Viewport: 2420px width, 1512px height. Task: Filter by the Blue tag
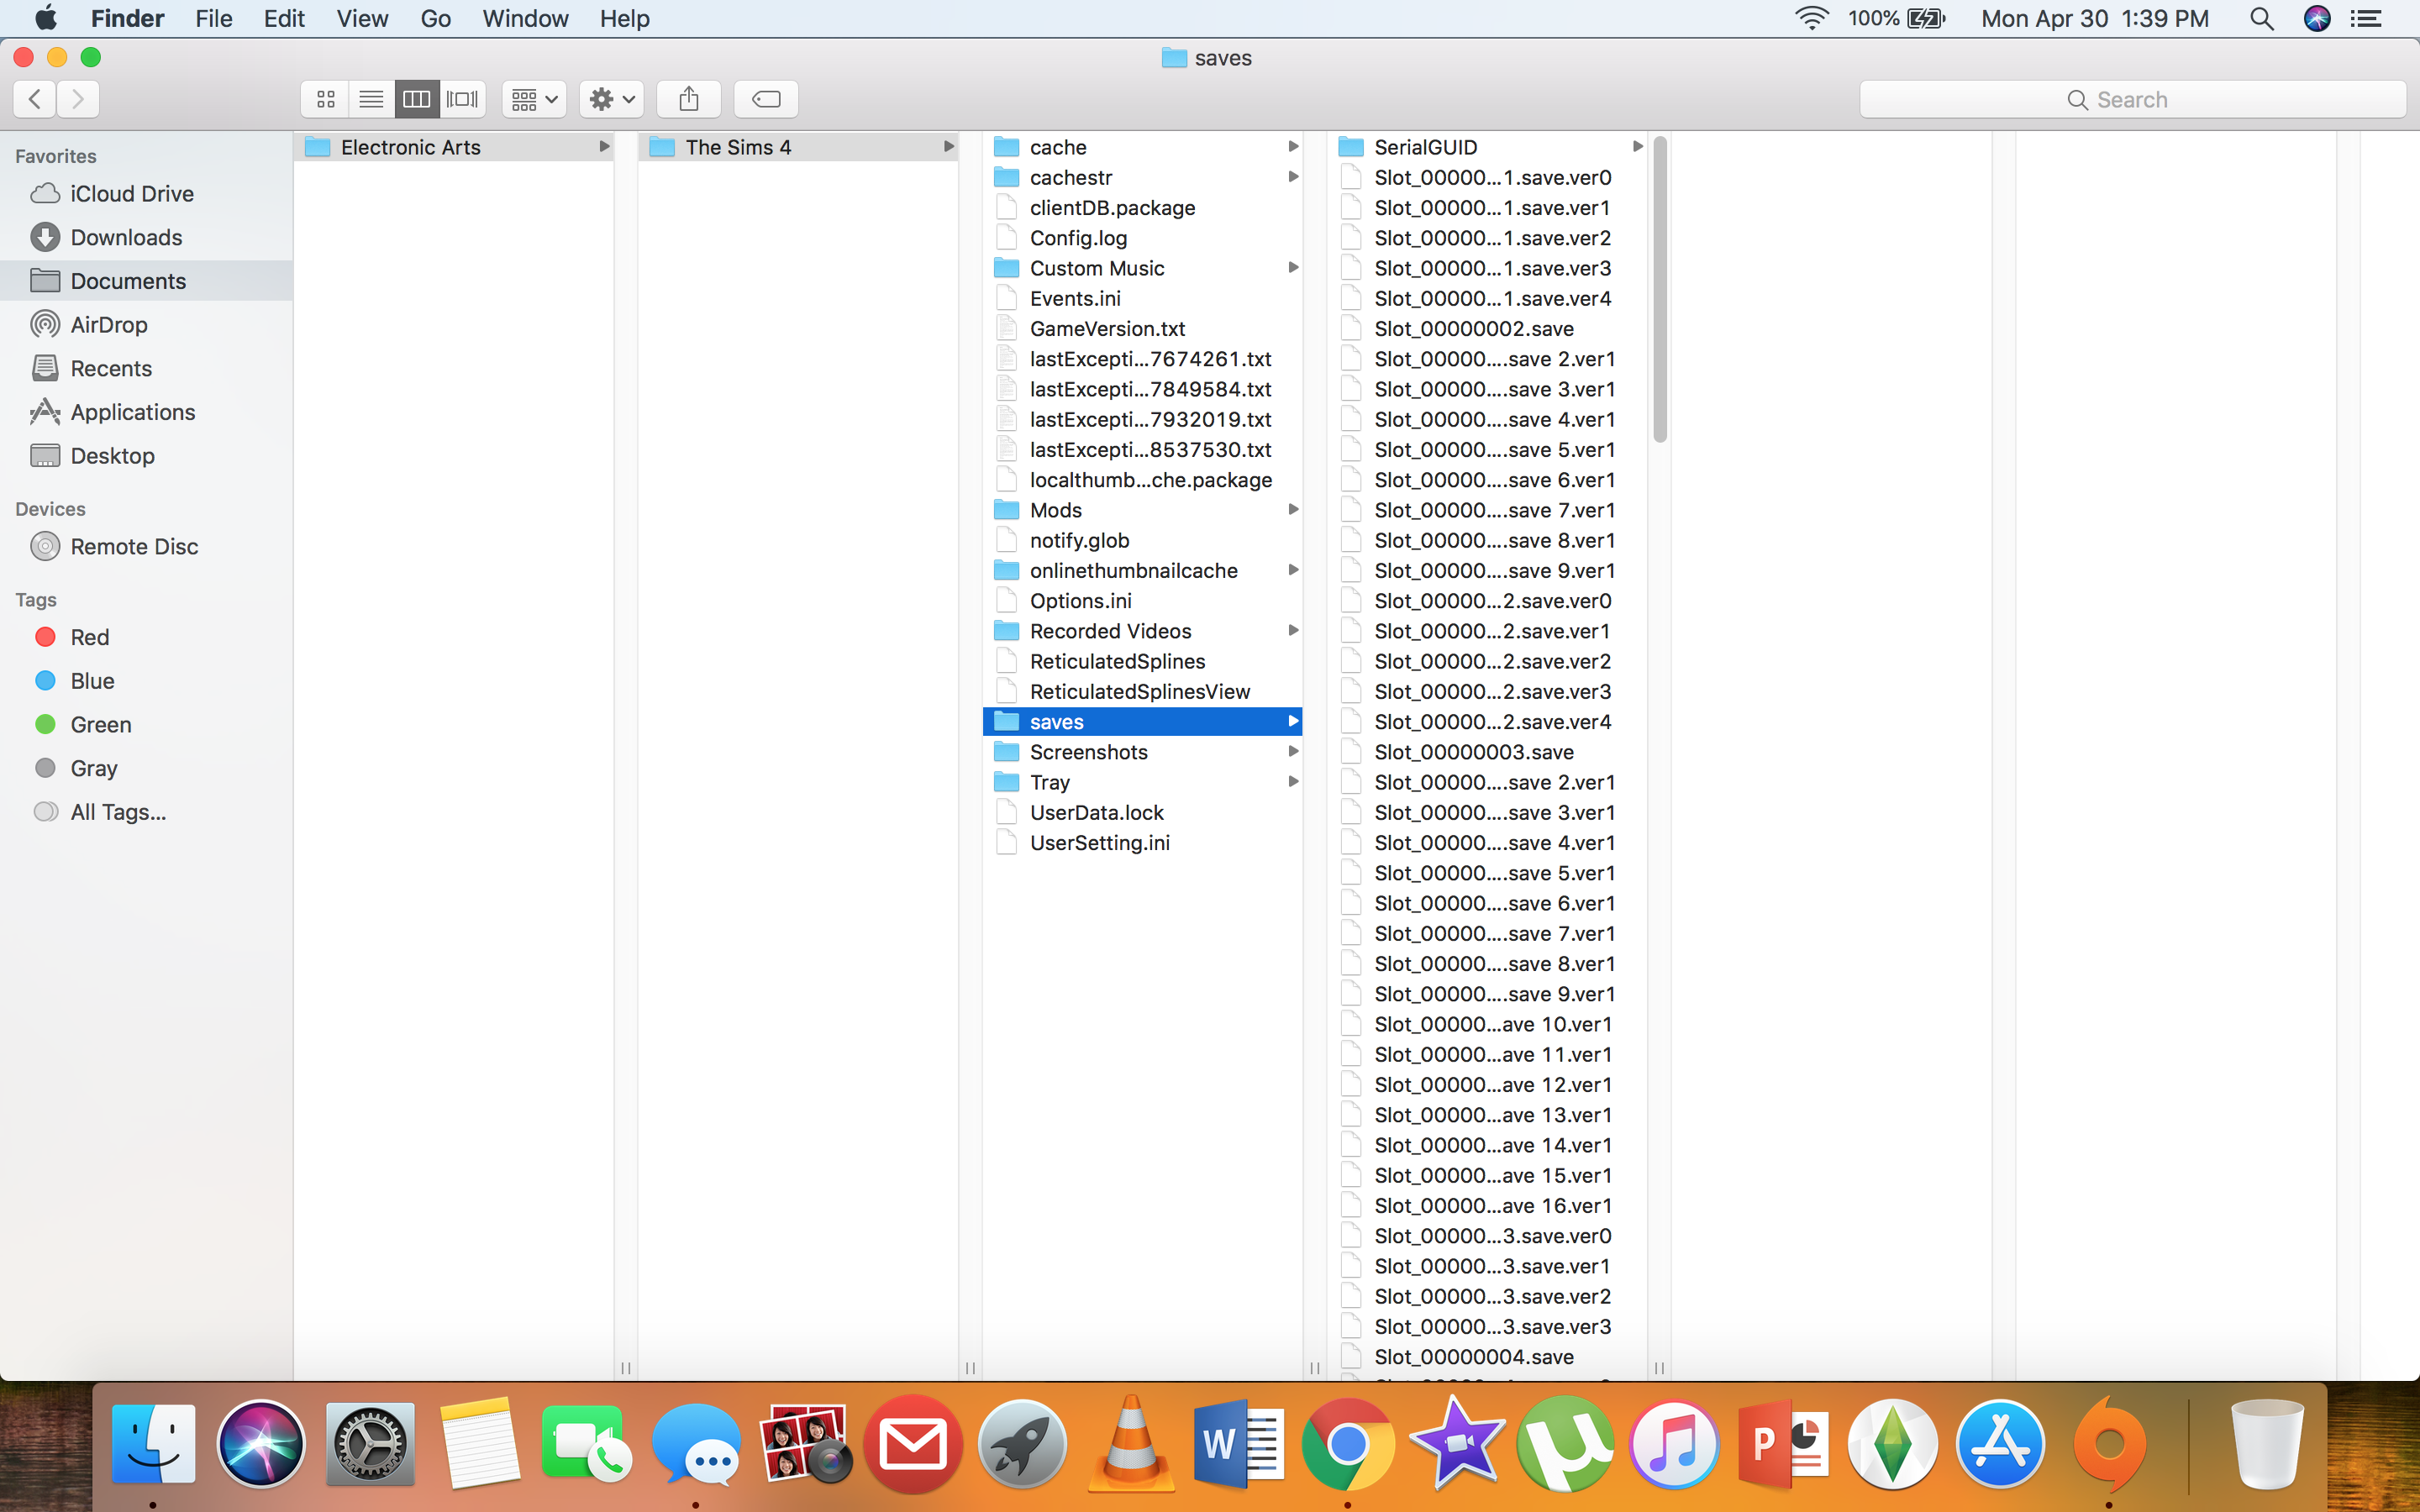(146, 681)
